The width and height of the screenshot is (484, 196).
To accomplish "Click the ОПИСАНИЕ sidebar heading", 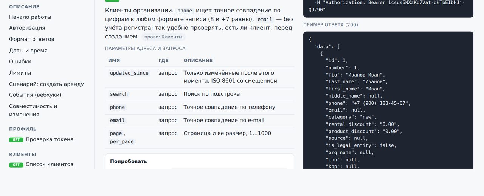I will coord(24,7).
